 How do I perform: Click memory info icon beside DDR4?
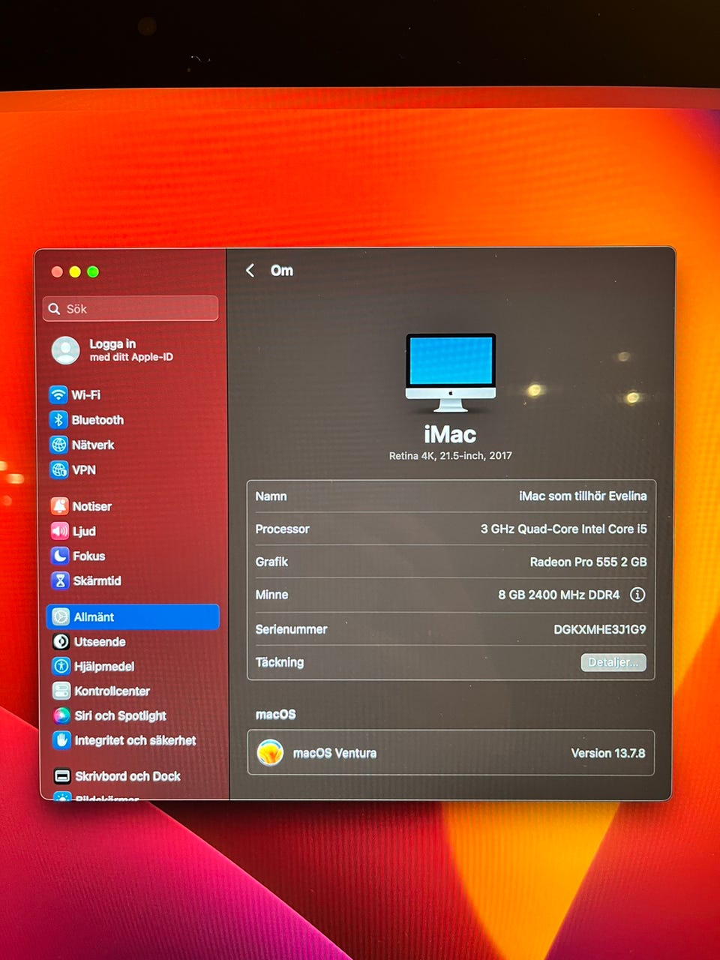[637, 595]
